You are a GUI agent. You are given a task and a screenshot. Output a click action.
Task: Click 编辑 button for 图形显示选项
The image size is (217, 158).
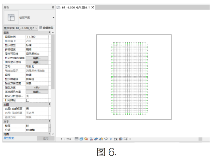(37, 62)
